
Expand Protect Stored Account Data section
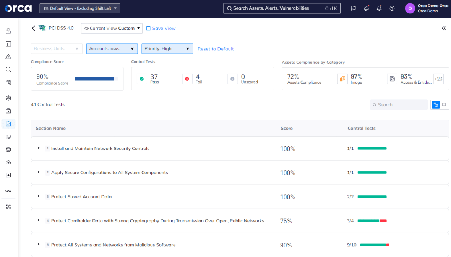click(x=39, y=196)
